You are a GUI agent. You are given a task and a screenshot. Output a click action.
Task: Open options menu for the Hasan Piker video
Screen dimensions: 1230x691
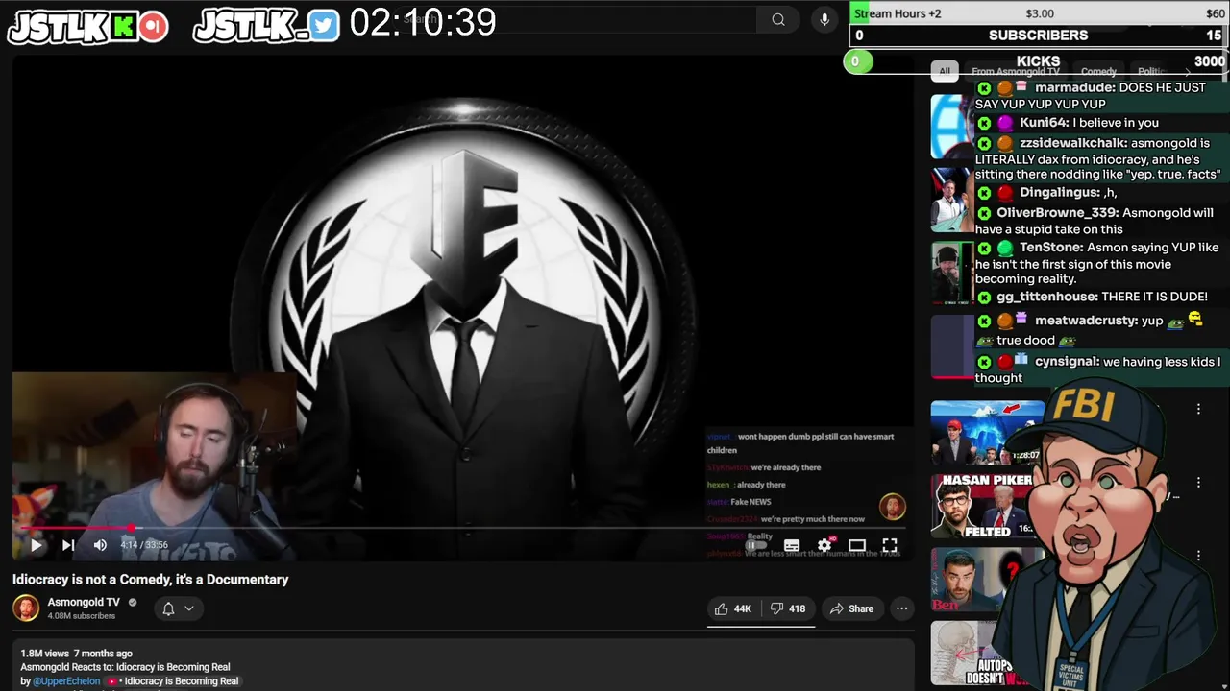pyautogui.click(x=1198, y=483)
